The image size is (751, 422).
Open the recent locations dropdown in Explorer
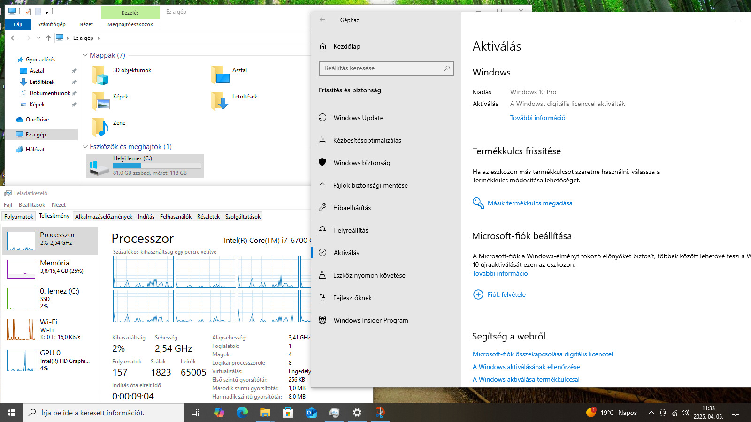38,38
